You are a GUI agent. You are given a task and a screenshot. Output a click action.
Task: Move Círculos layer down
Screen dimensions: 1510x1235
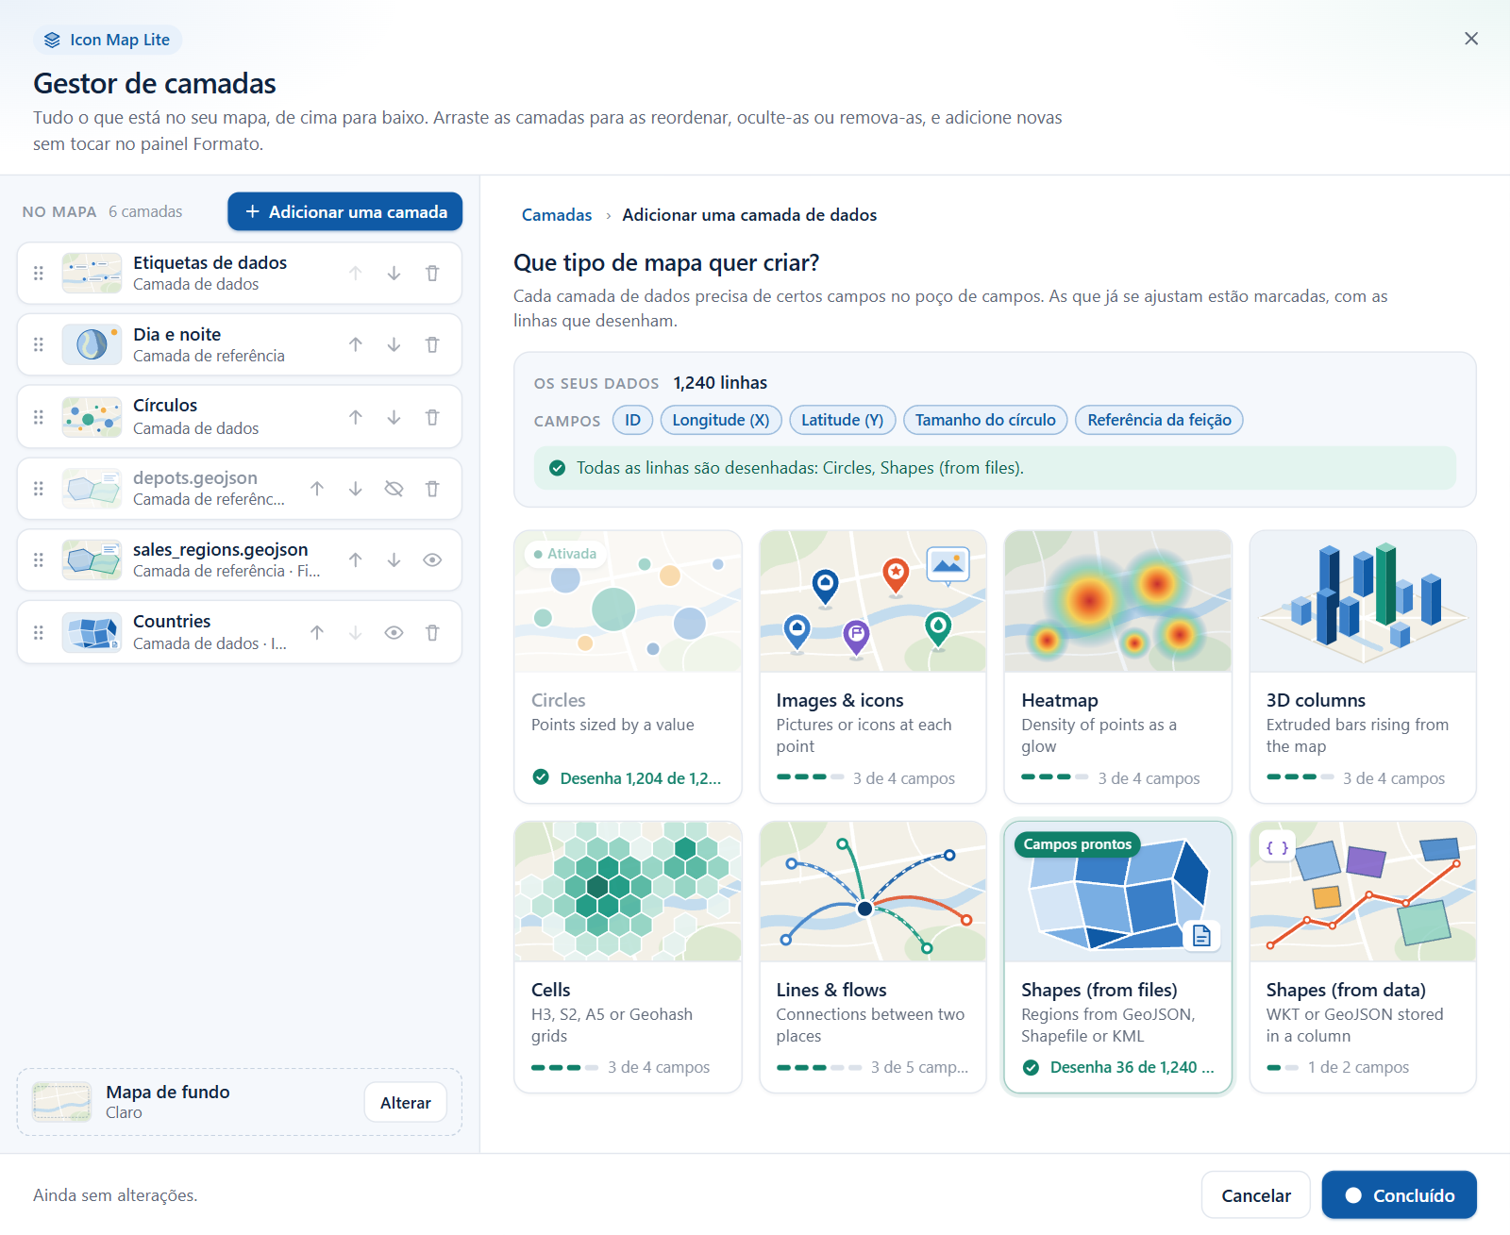[x=394, y=417]
